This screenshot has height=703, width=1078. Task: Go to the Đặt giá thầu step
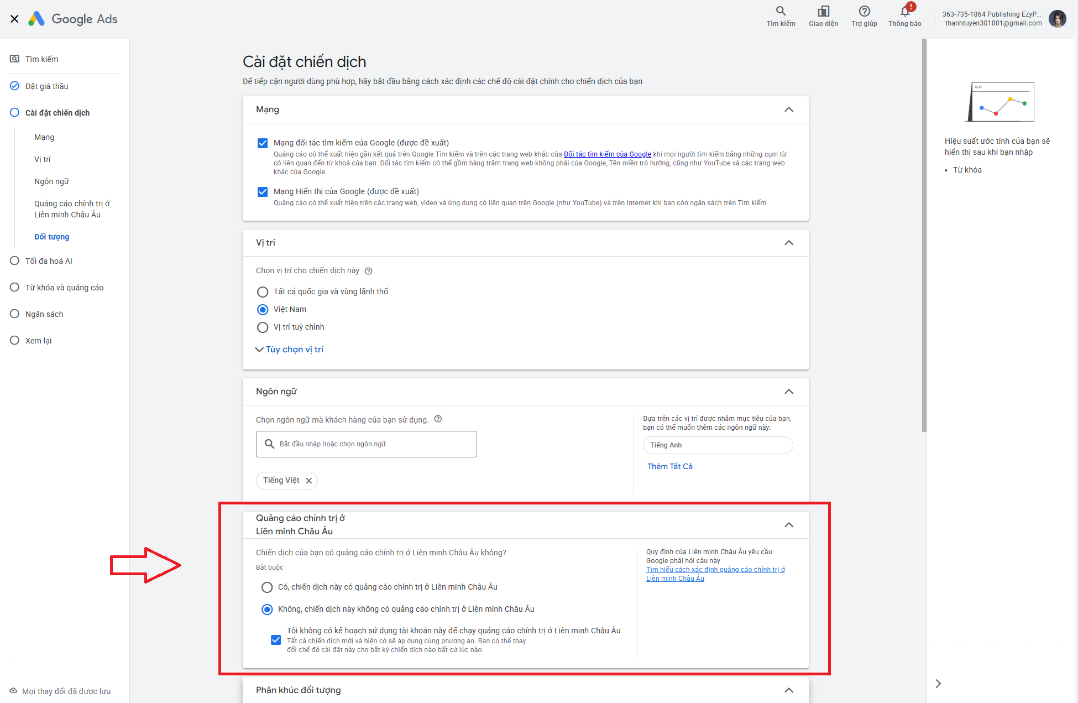(47, 86)
